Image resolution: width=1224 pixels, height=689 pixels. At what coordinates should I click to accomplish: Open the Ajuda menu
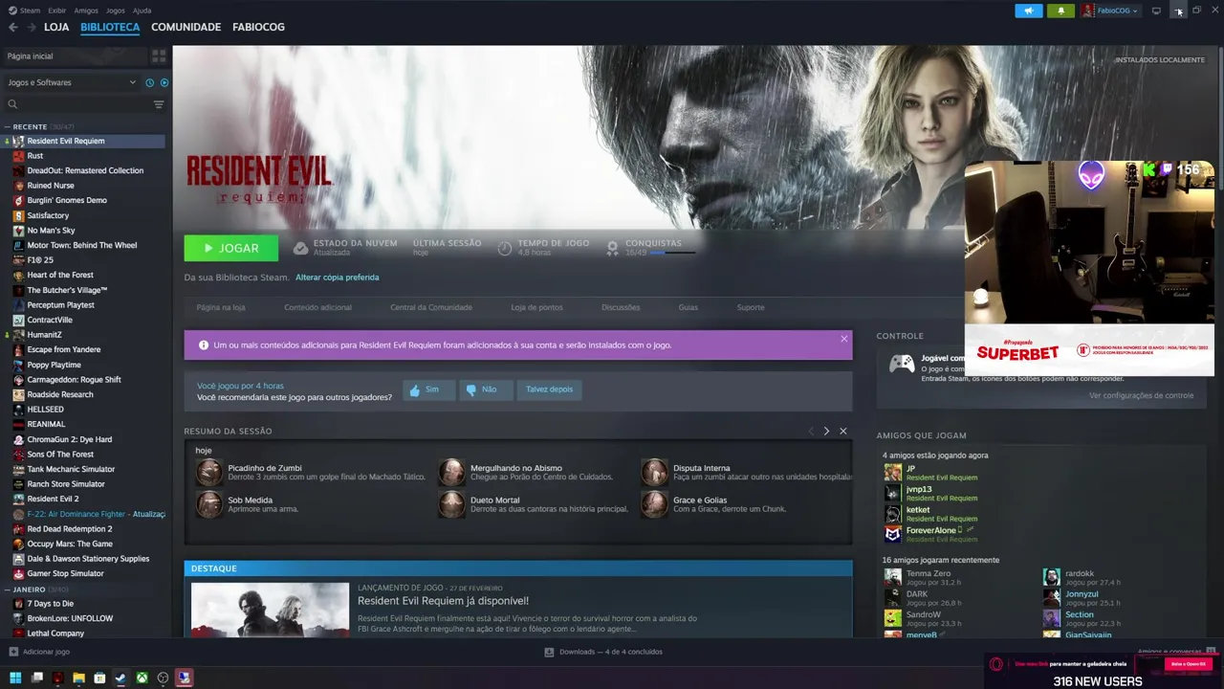click(x=142, y=11)
